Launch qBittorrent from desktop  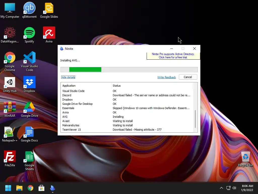(29, 10)
